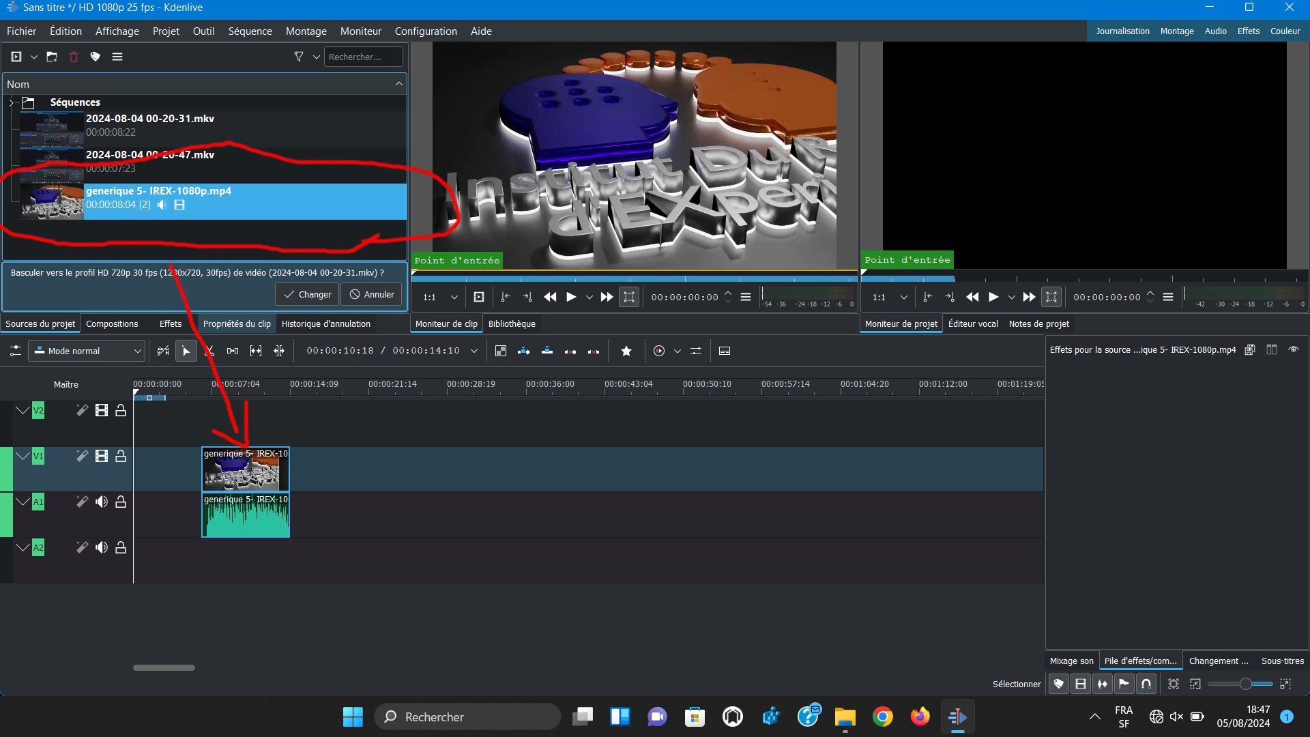Screen dimensions: 1310x737
Task: Select the razor scissors tool
Action: [209, 351]
